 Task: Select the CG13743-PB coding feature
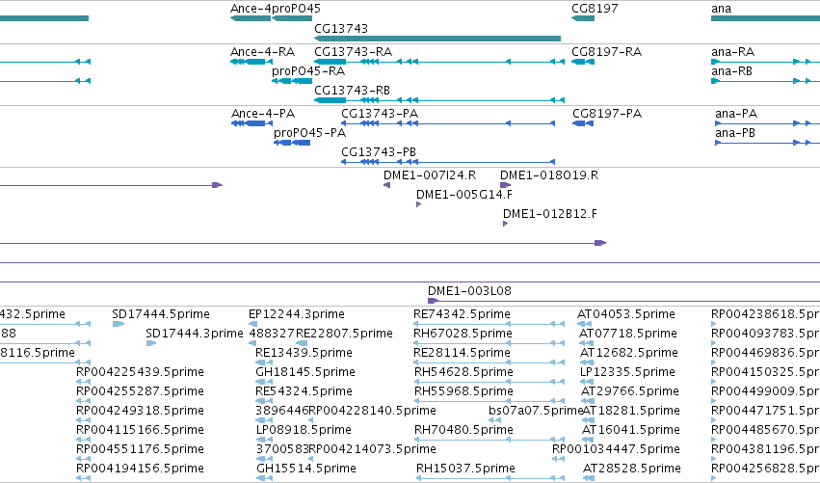(448, 162)
